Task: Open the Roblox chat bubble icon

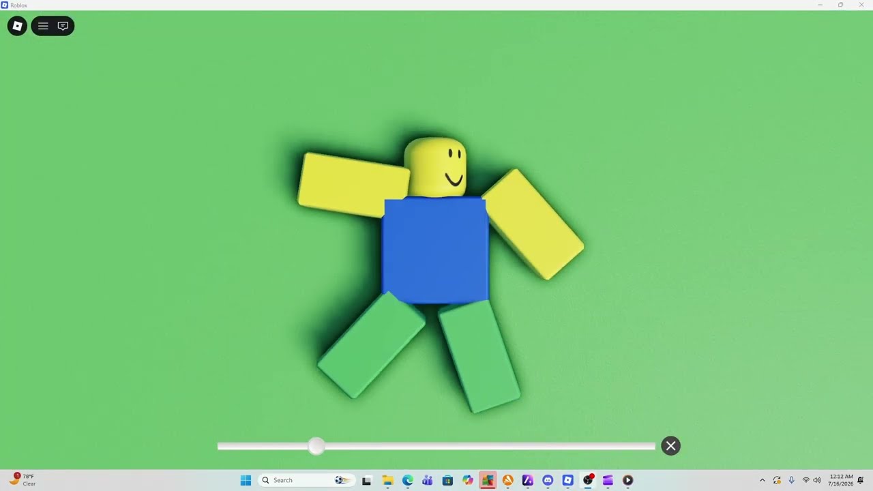Action: click(63, 26)
